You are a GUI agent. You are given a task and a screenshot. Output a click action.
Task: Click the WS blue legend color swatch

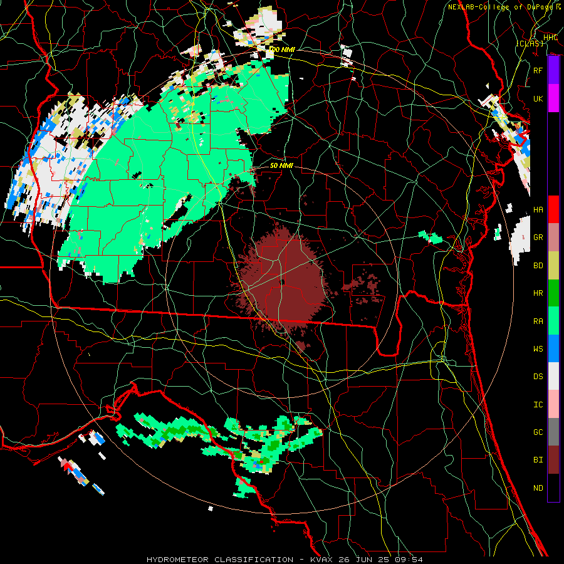tap(553, 348)
